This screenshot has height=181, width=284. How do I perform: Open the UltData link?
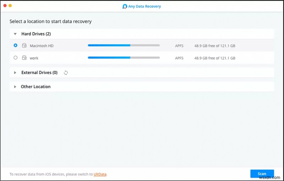100,174
